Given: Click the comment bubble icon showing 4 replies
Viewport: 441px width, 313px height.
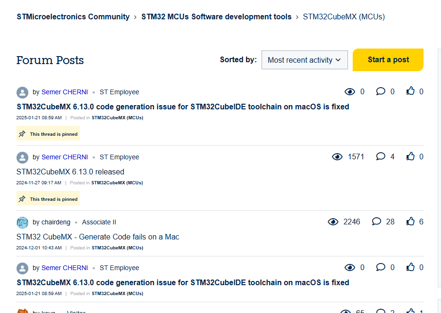Looking at the screenshot, I should point(381,156).
